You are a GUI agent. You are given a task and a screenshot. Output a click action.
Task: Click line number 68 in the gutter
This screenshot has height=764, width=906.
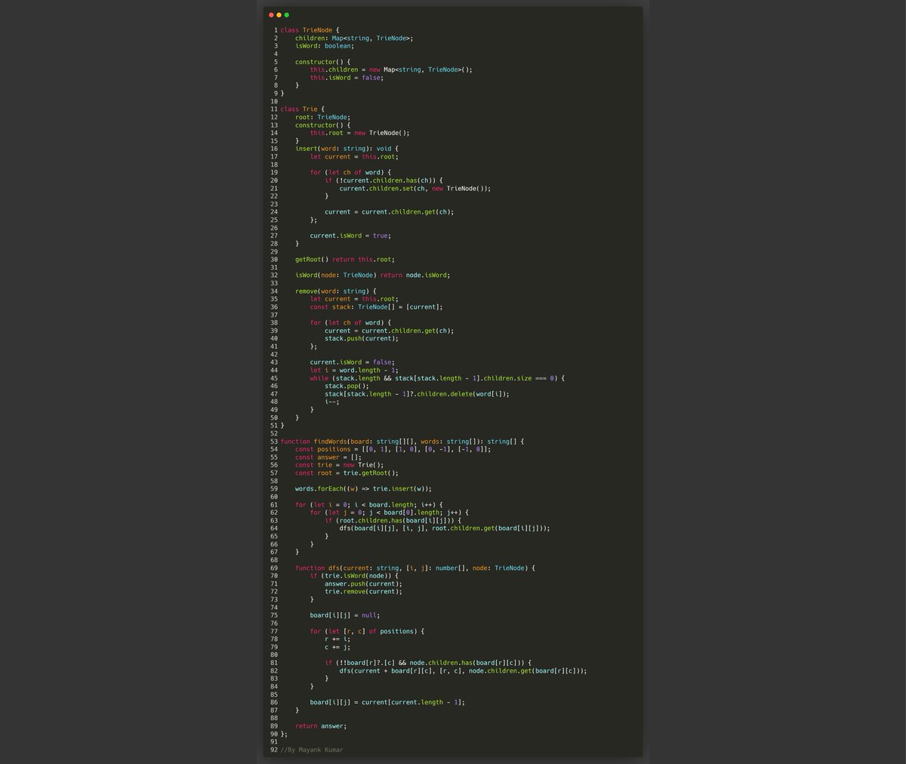click(x=273, y=560)
